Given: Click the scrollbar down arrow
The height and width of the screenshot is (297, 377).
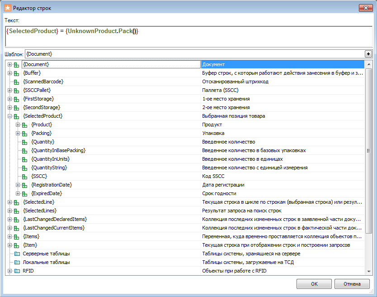Looking at the screenshot, I should 368,272.
